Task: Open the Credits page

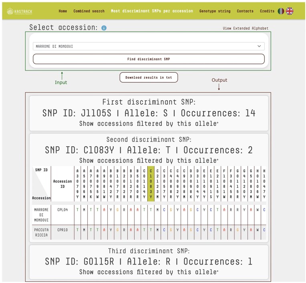Action: [267, 11]
